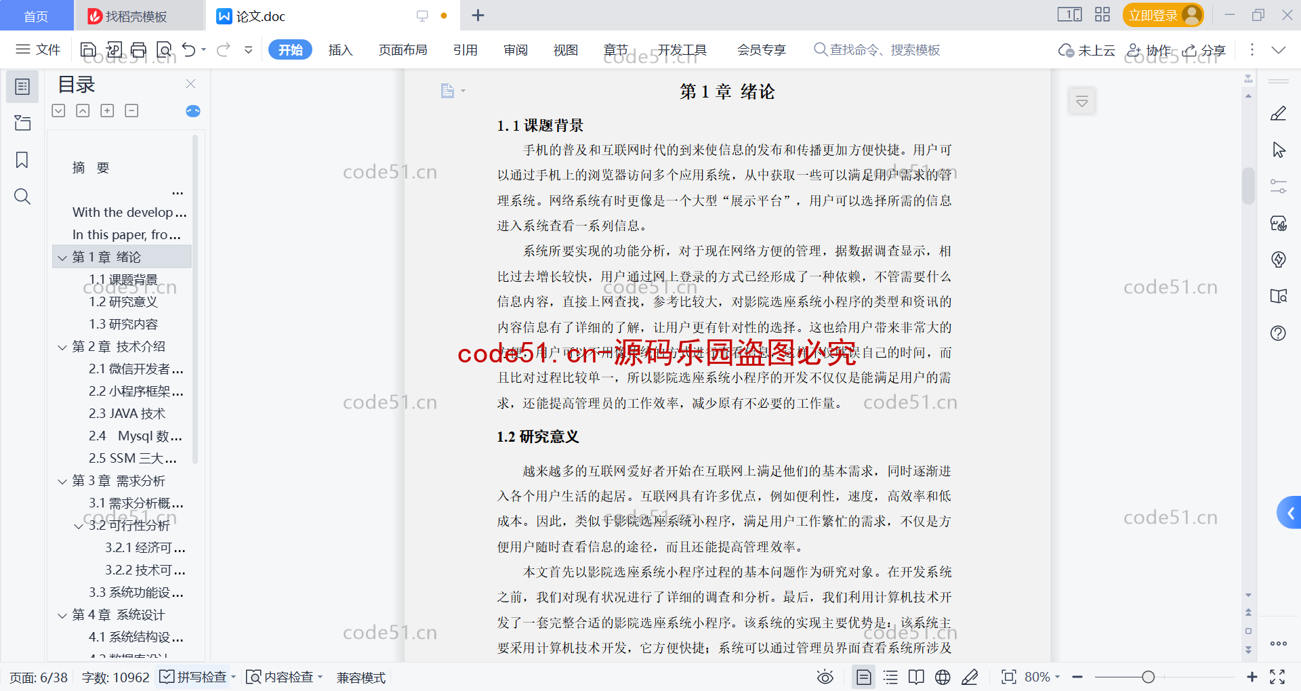1301x691 pixels.
Task: Click search box 查找命令、搜索模板
Action: (x=877, y=50)
